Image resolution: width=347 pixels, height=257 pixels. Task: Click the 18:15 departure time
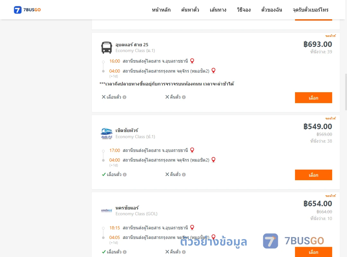coord(115,228)
